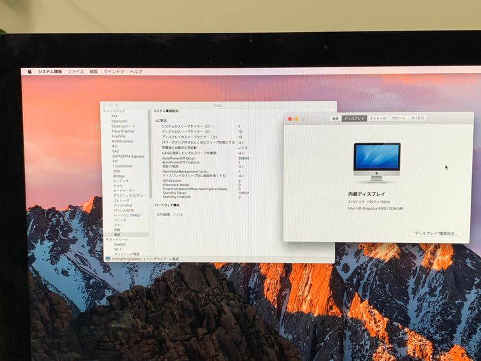This screenshot has height=361, width=481.
Task: Click the sidebar vertical scrollbar
Action: [x=150, y=154]
